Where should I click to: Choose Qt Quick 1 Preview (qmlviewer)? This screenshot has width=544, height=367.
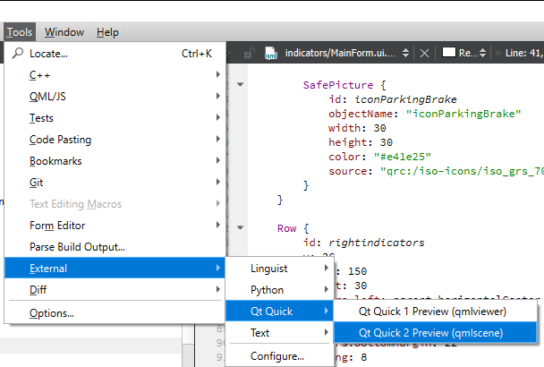coord(432,312)
